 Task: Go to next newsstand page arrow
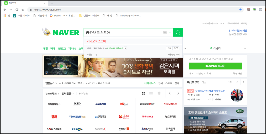[x=178, y=93]
